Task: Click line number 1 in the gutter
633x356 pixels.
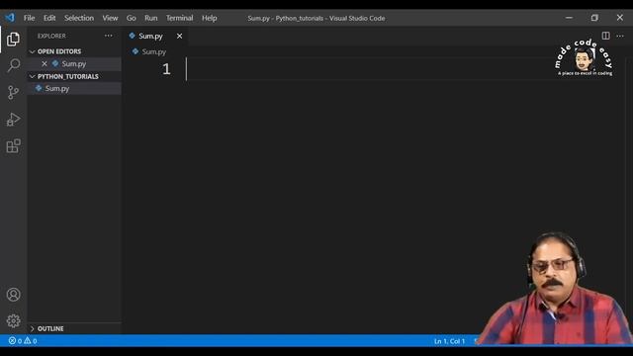Action: [x=166, y=69]
